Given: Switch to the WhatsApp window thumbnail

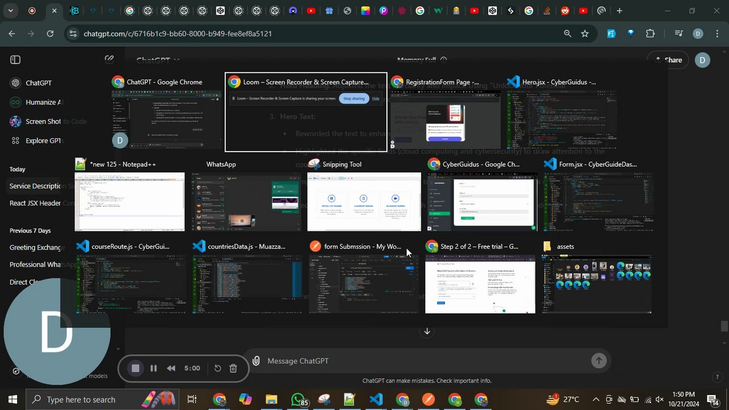Looking at the screenshot, I should [246, 195].
